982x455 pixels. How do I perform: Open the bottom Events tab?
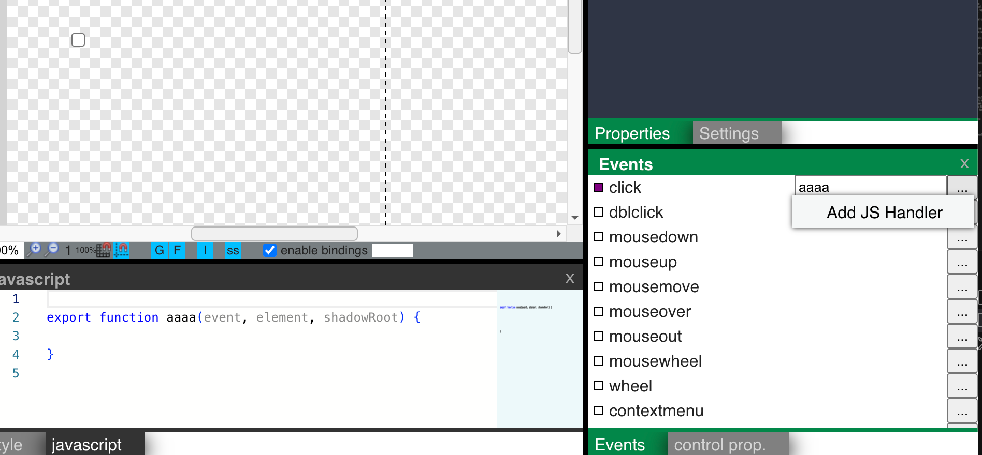620,445
